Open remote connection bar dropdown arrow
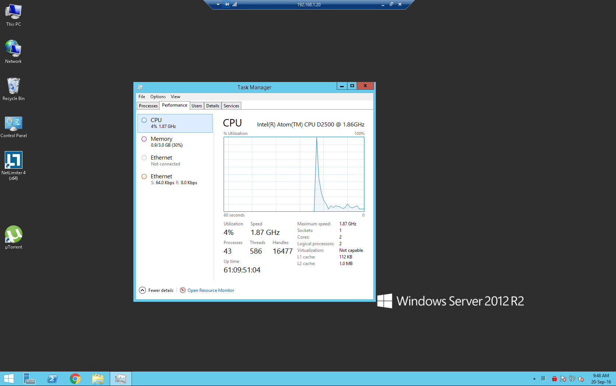 point(218,4)
